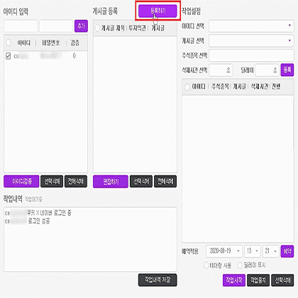The image size is (298, 298).
Task: Click the 편집하기 button
Action: point(111,182)
